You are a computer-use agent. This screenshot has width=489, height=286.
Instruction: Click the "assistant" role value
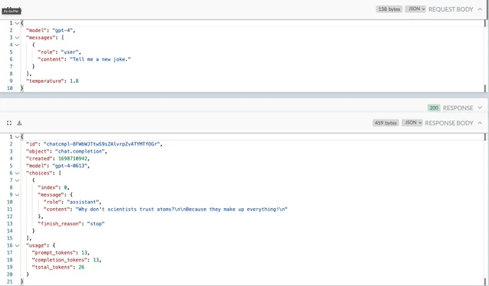click(83, 202)
